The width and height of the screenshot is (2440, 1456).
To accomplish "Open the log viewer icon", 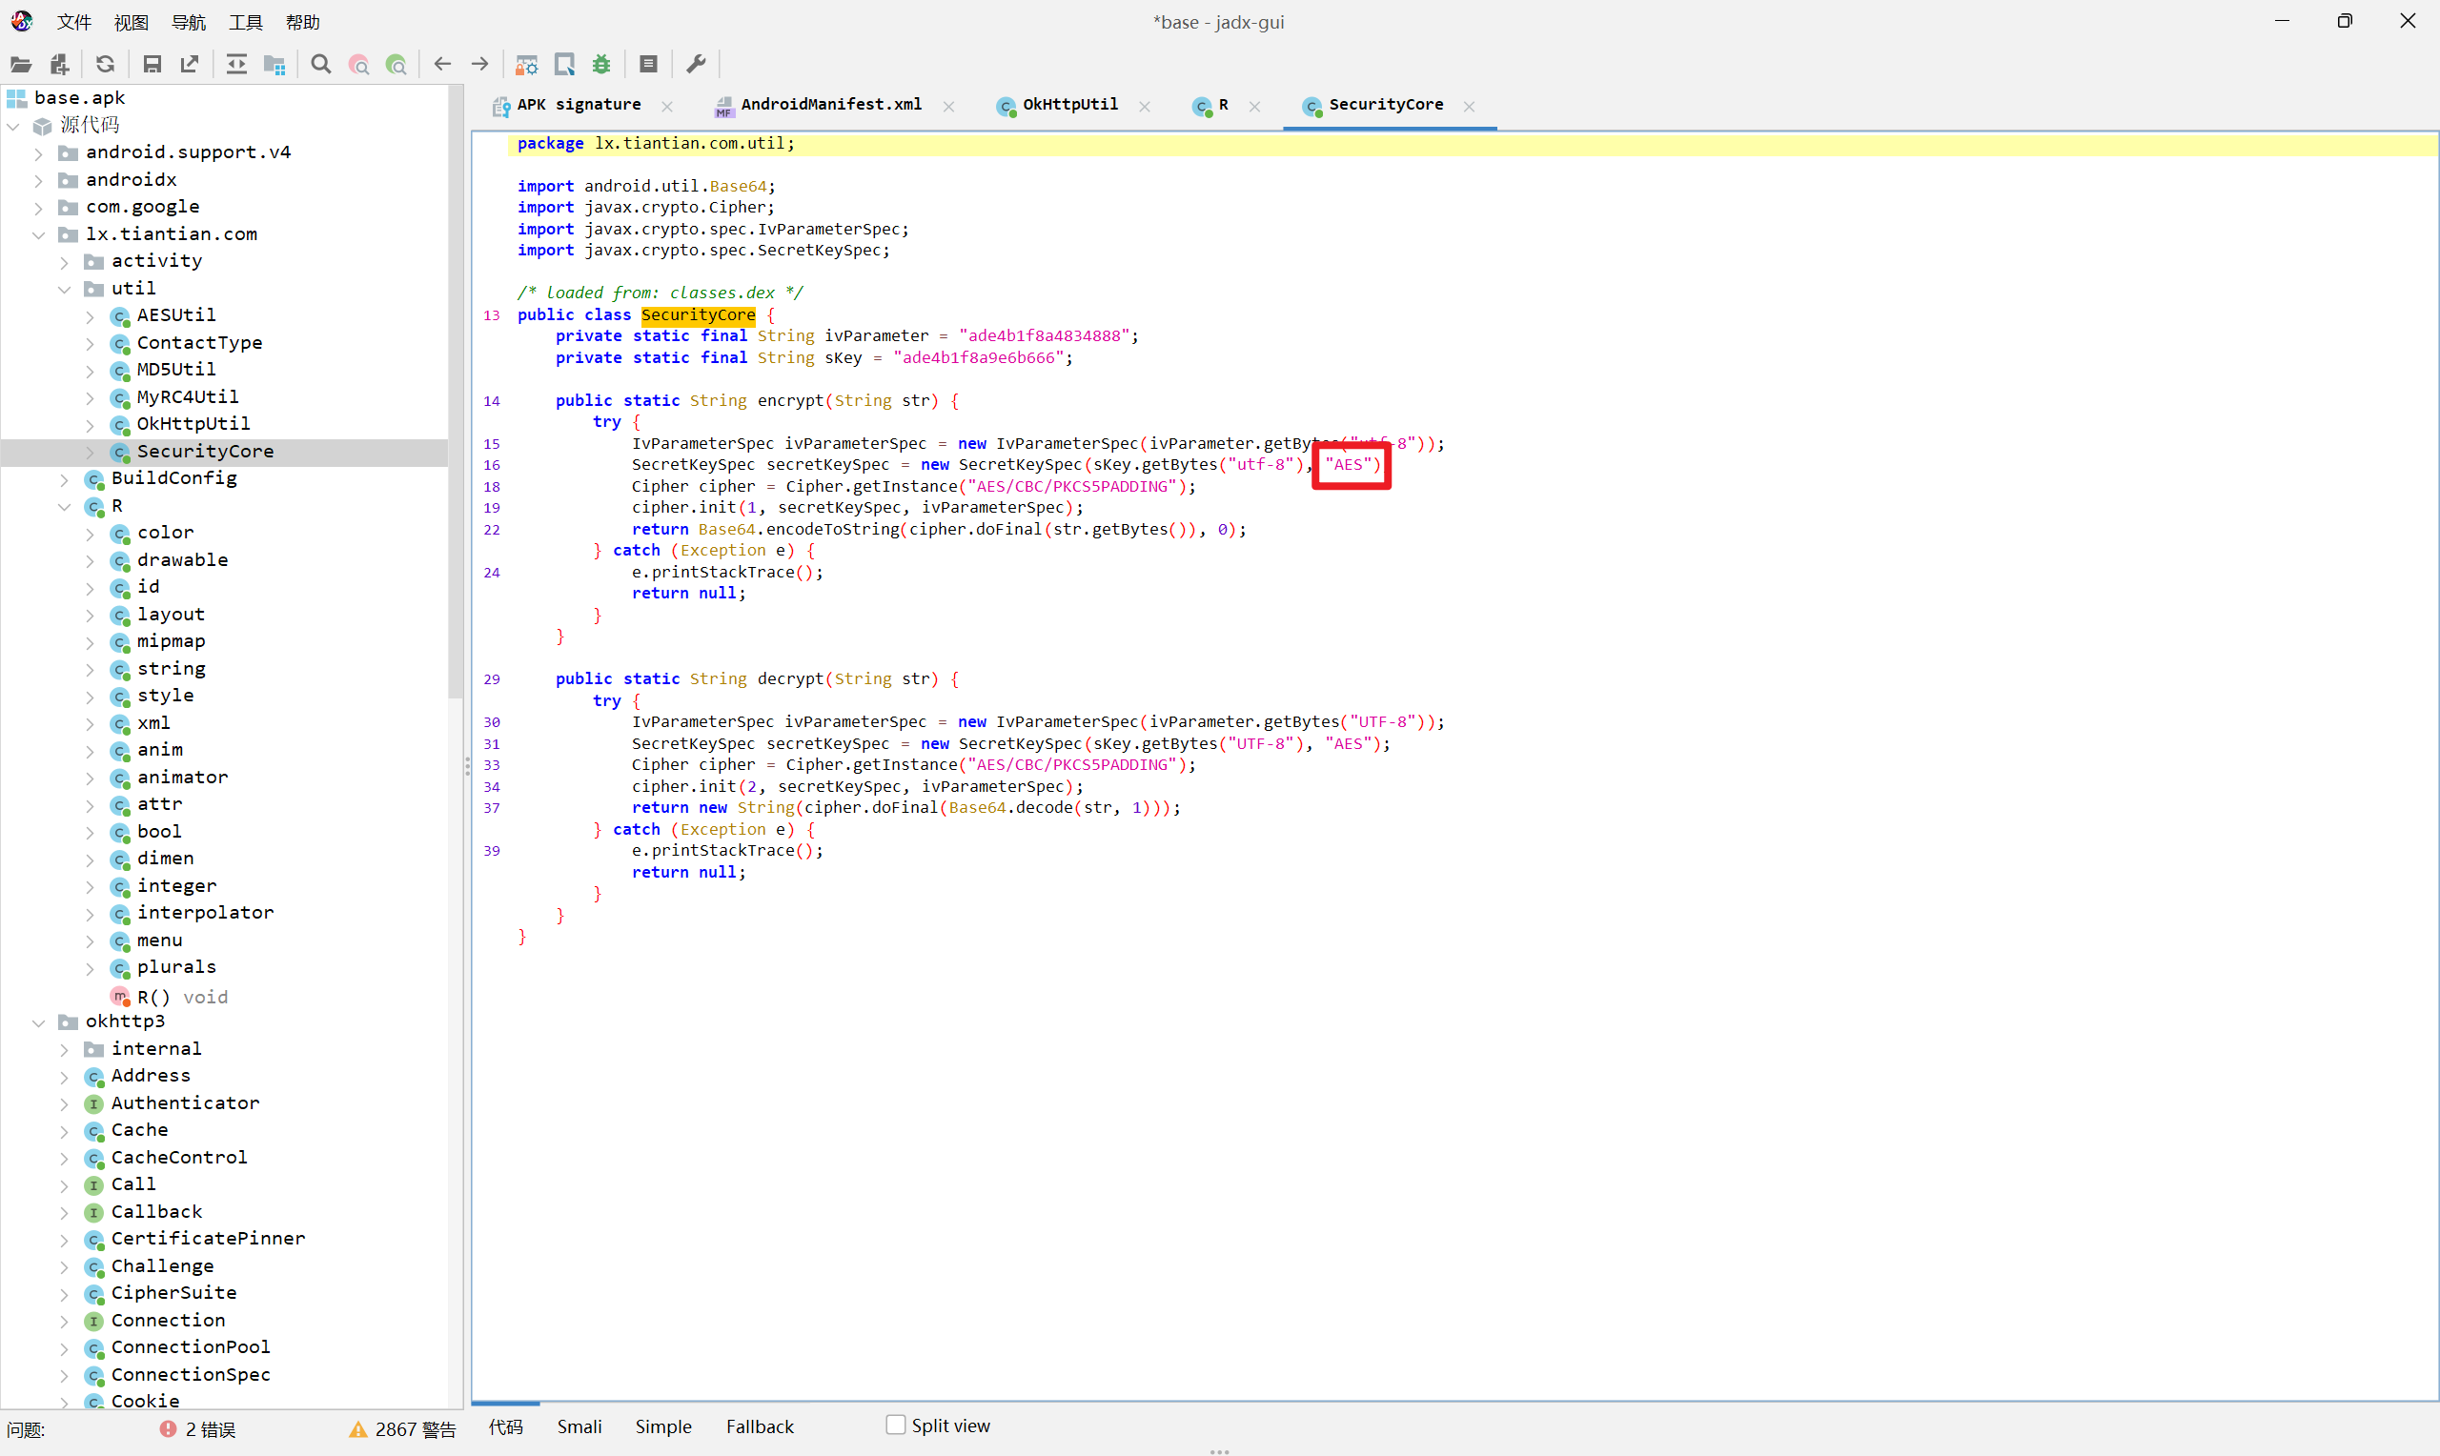I will pos(648,65).
